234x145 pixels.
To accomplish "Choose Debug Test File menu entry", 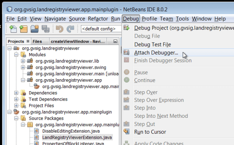I will (x=178, y=44).
